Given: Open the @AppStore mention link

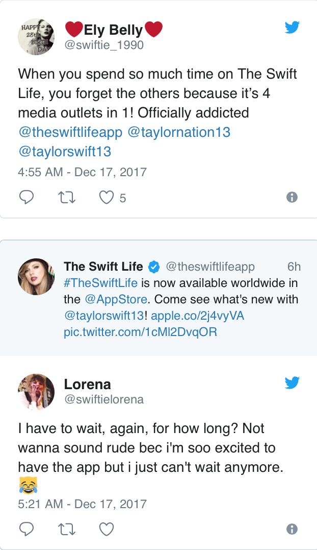Looking at the screenshot, I should pos(116,299).
